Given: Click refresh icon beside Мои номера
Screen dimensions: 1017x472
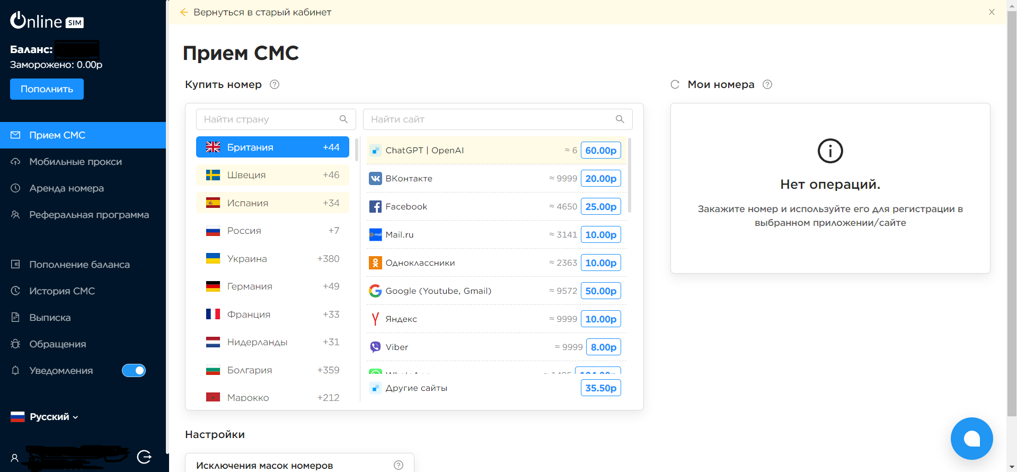Looking at the screenshot, I should pos(675,84).
